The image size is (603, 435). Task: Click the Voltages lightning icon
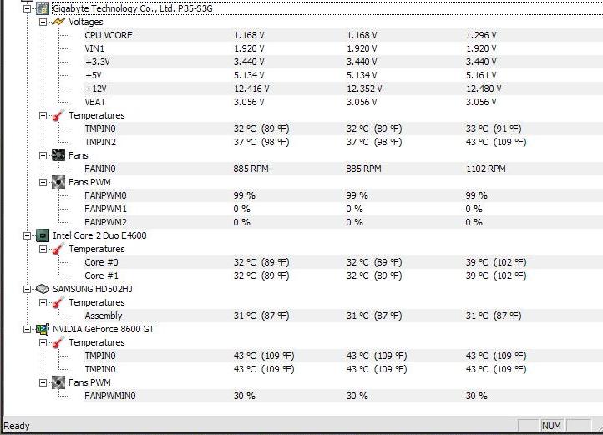tap(58, 22)
